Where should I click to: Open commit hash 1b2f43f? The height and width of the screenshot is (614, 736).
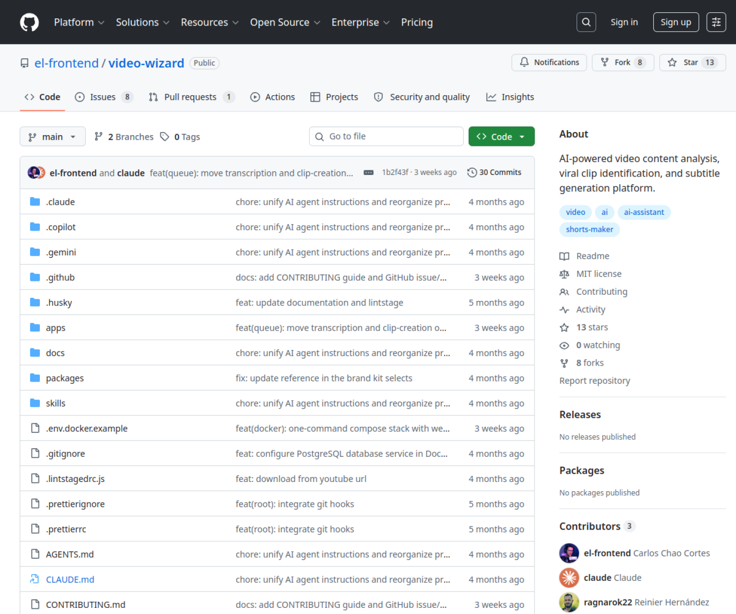395,172
